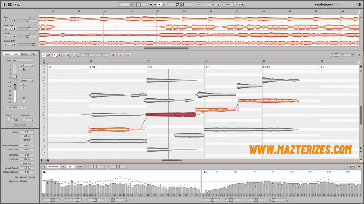Select the Note Separation tool

coord(77,55)
